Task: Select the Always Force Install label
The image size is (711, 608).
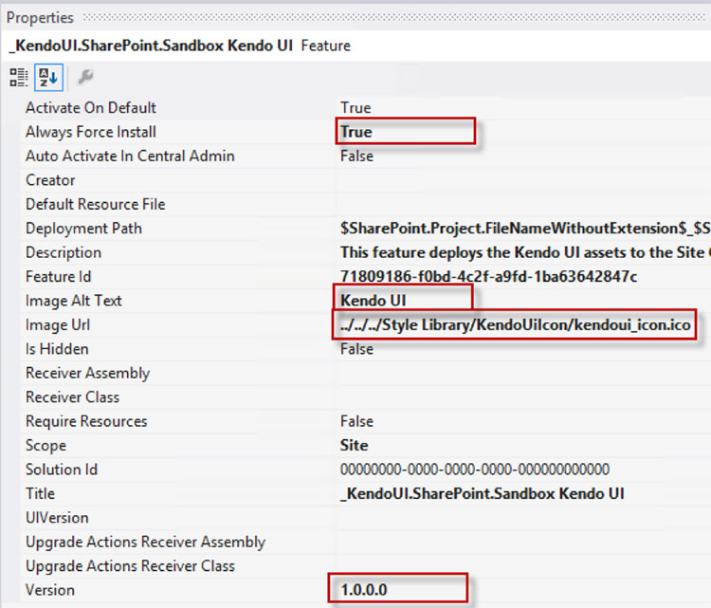Action: pyautogui.click(x=91, y=132)
